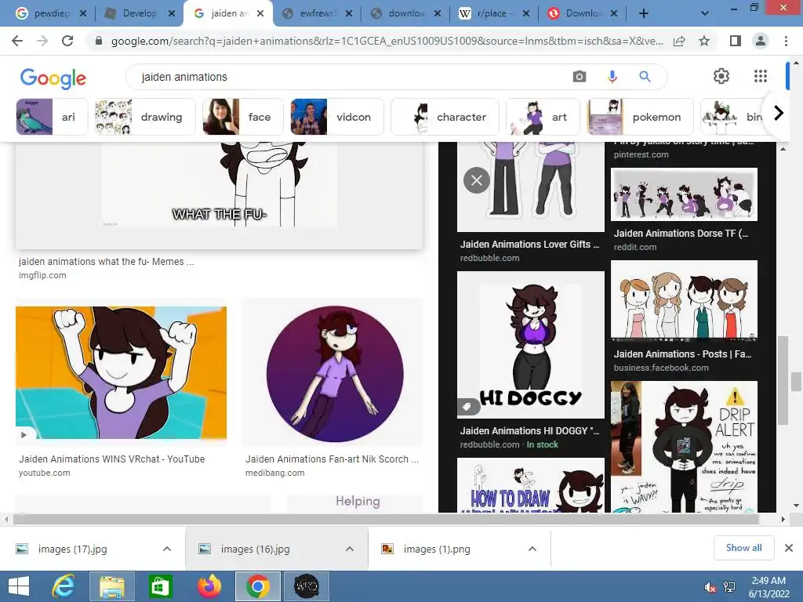Viewport: 803px width, 602px height.
Task: Open Windows Start menu
Action: [19, 586]
